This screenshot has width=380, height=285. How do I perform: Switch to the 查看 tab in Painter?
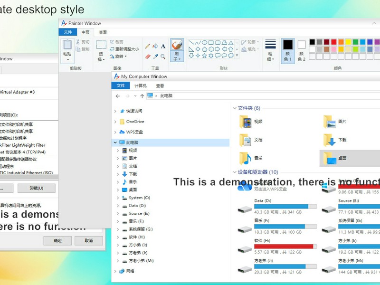tap(103, 32)
